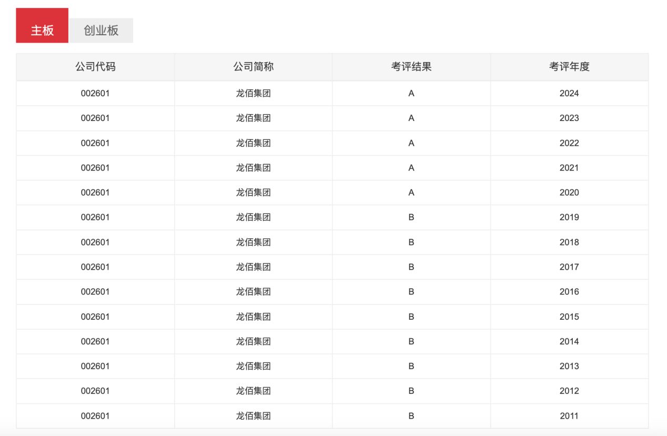This screenshot has height=436, width=667.
Task: Select the 2021 考评年度 cell
Action: pos(569,167)
